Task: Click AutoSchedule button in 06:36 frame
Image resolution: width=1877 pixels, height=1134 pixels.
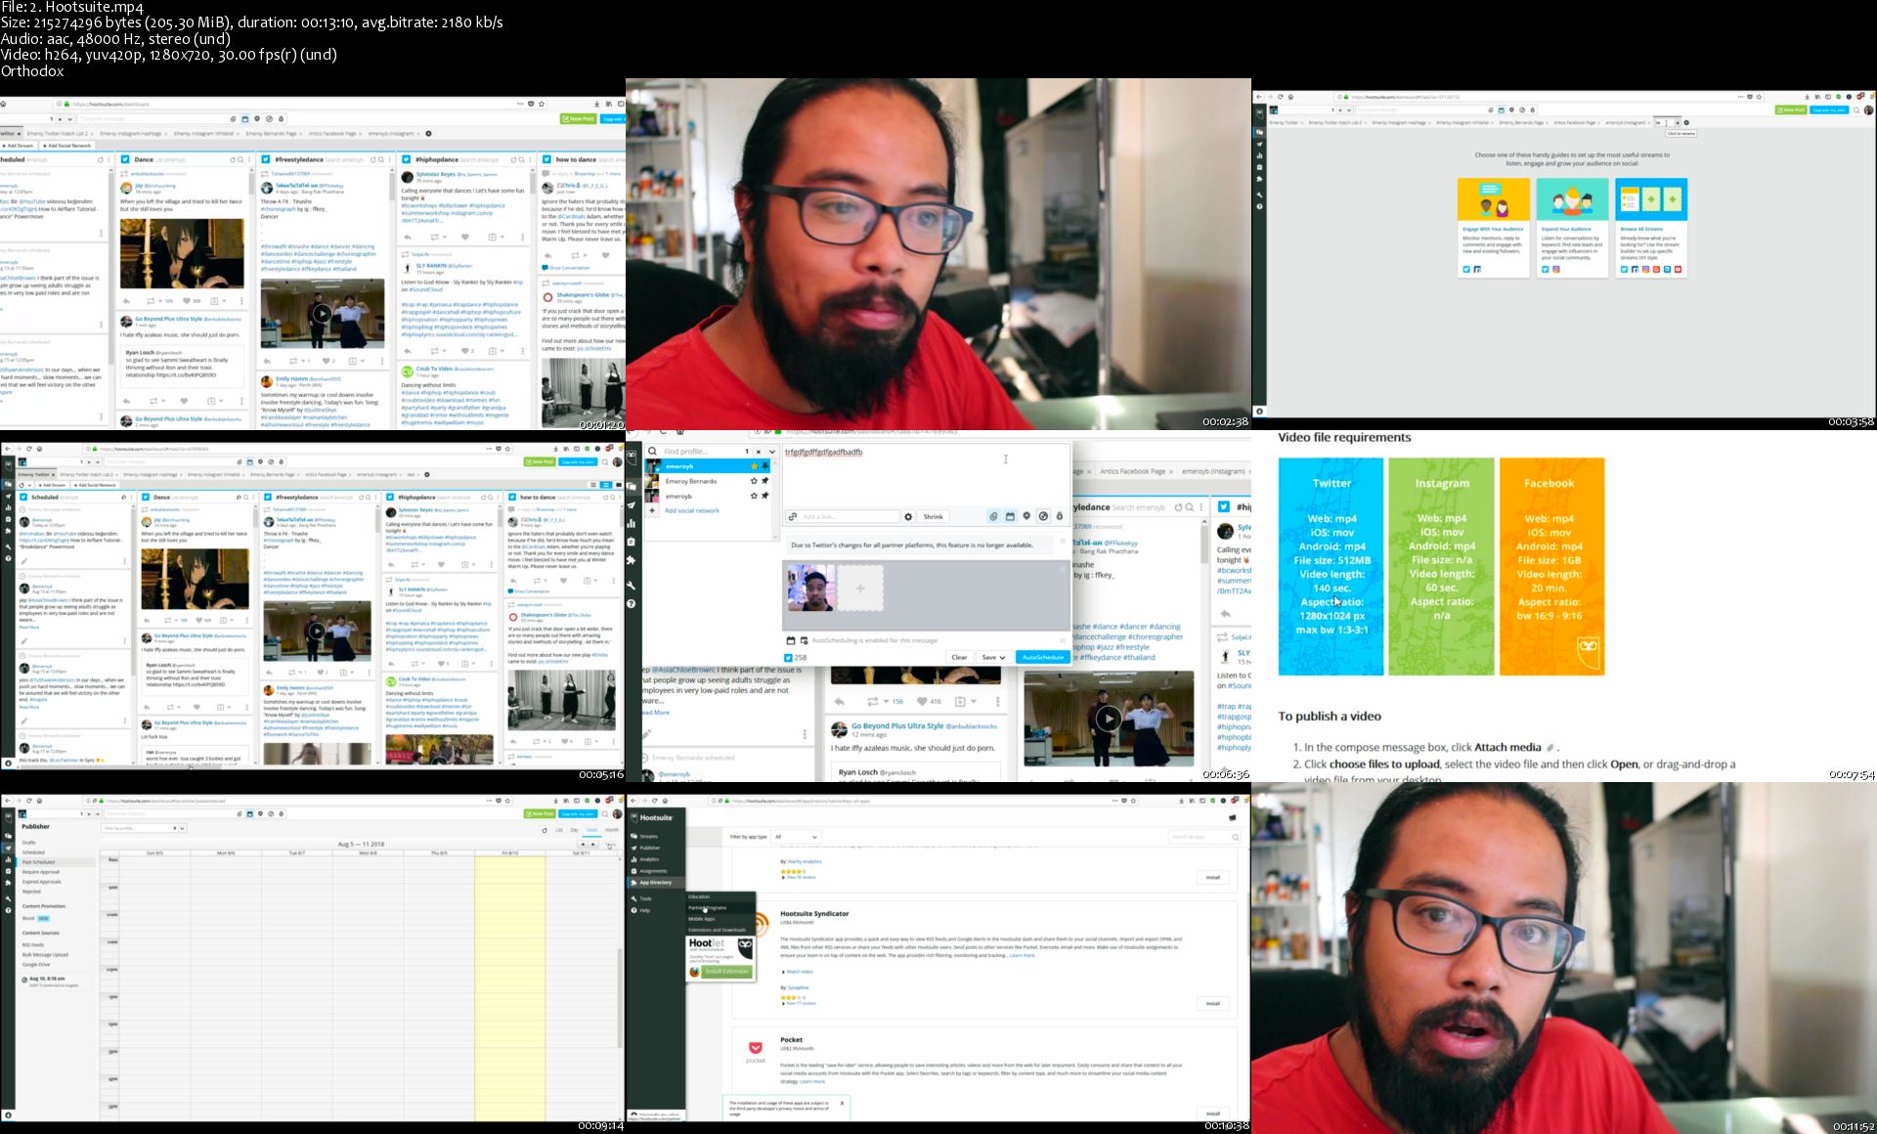Action: coord(1043,657)
